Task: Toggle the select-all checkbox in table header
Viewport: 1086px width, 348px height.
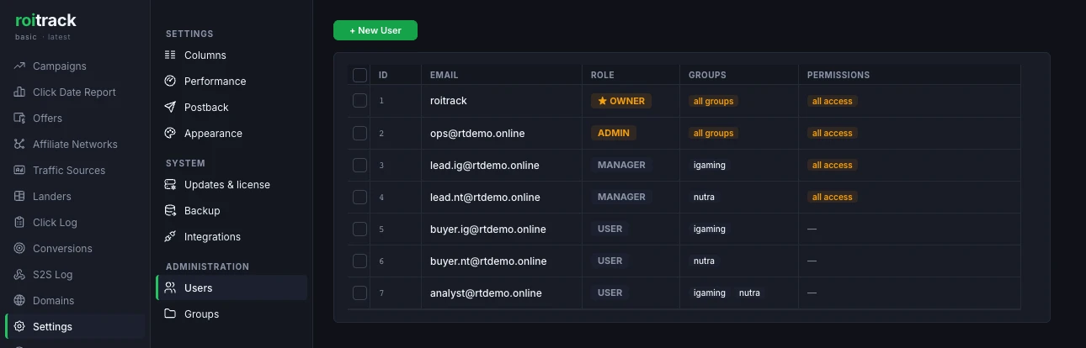Action: (359, 75)
